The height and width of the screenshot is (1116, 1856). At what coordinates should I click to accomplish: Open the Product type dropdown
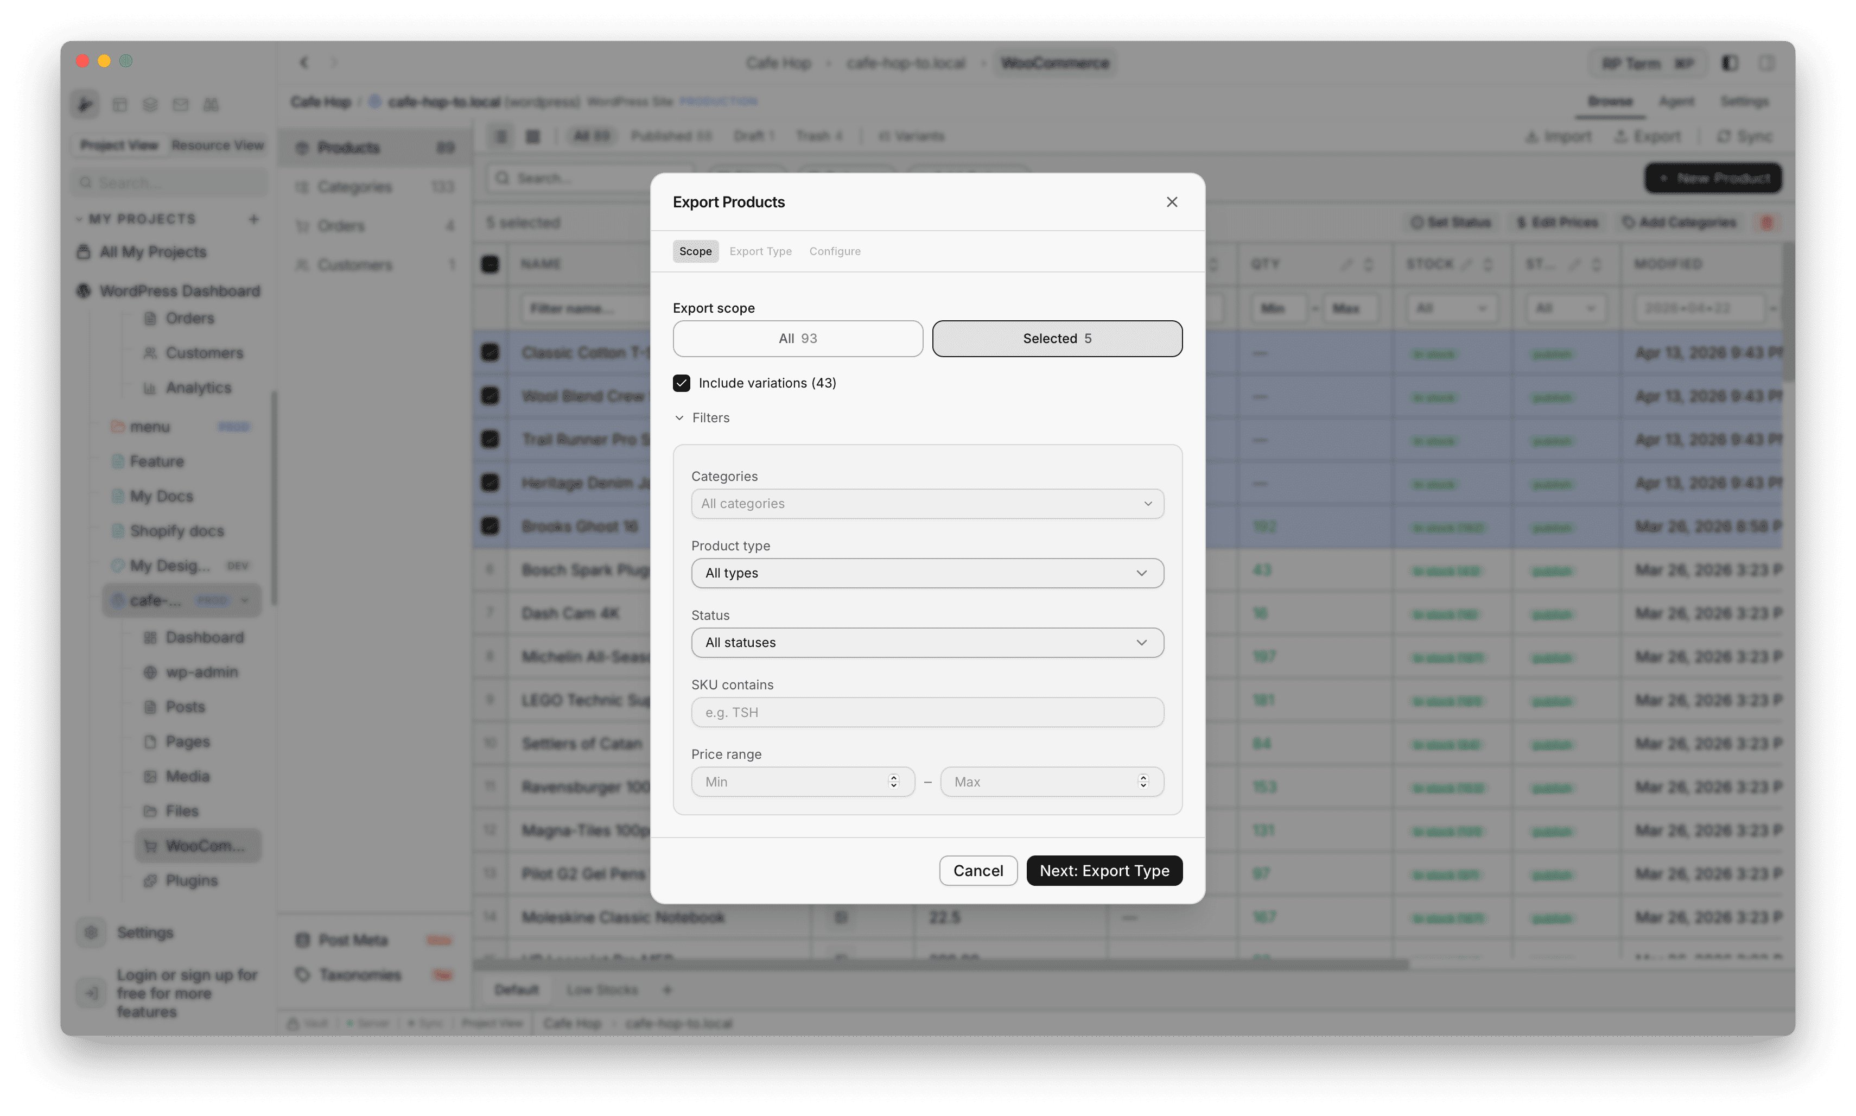coord(927,573)
